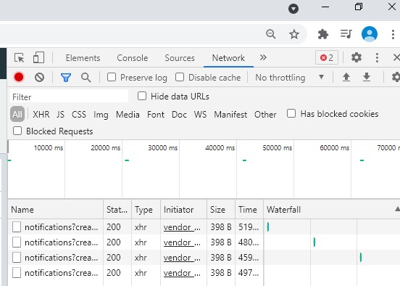Enable the Preserve log checkbox
Image resolution: width=400 pixels, height=286 pixels.
[x=112, y=77]
